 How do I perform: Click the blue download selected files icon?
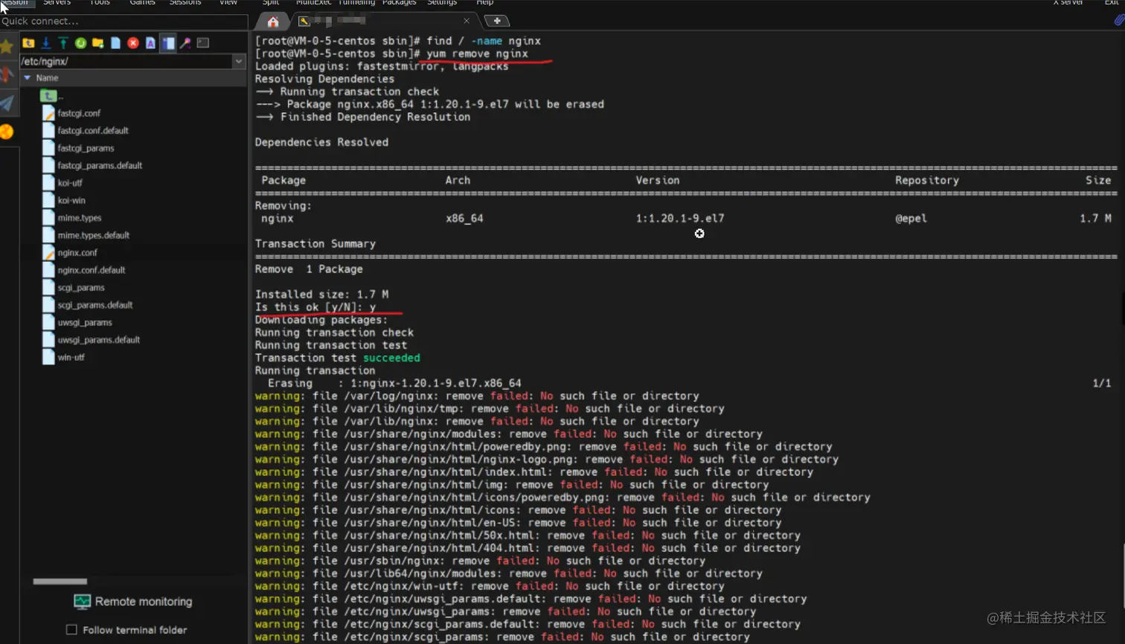pyautogui.click(x=46, y=43)
